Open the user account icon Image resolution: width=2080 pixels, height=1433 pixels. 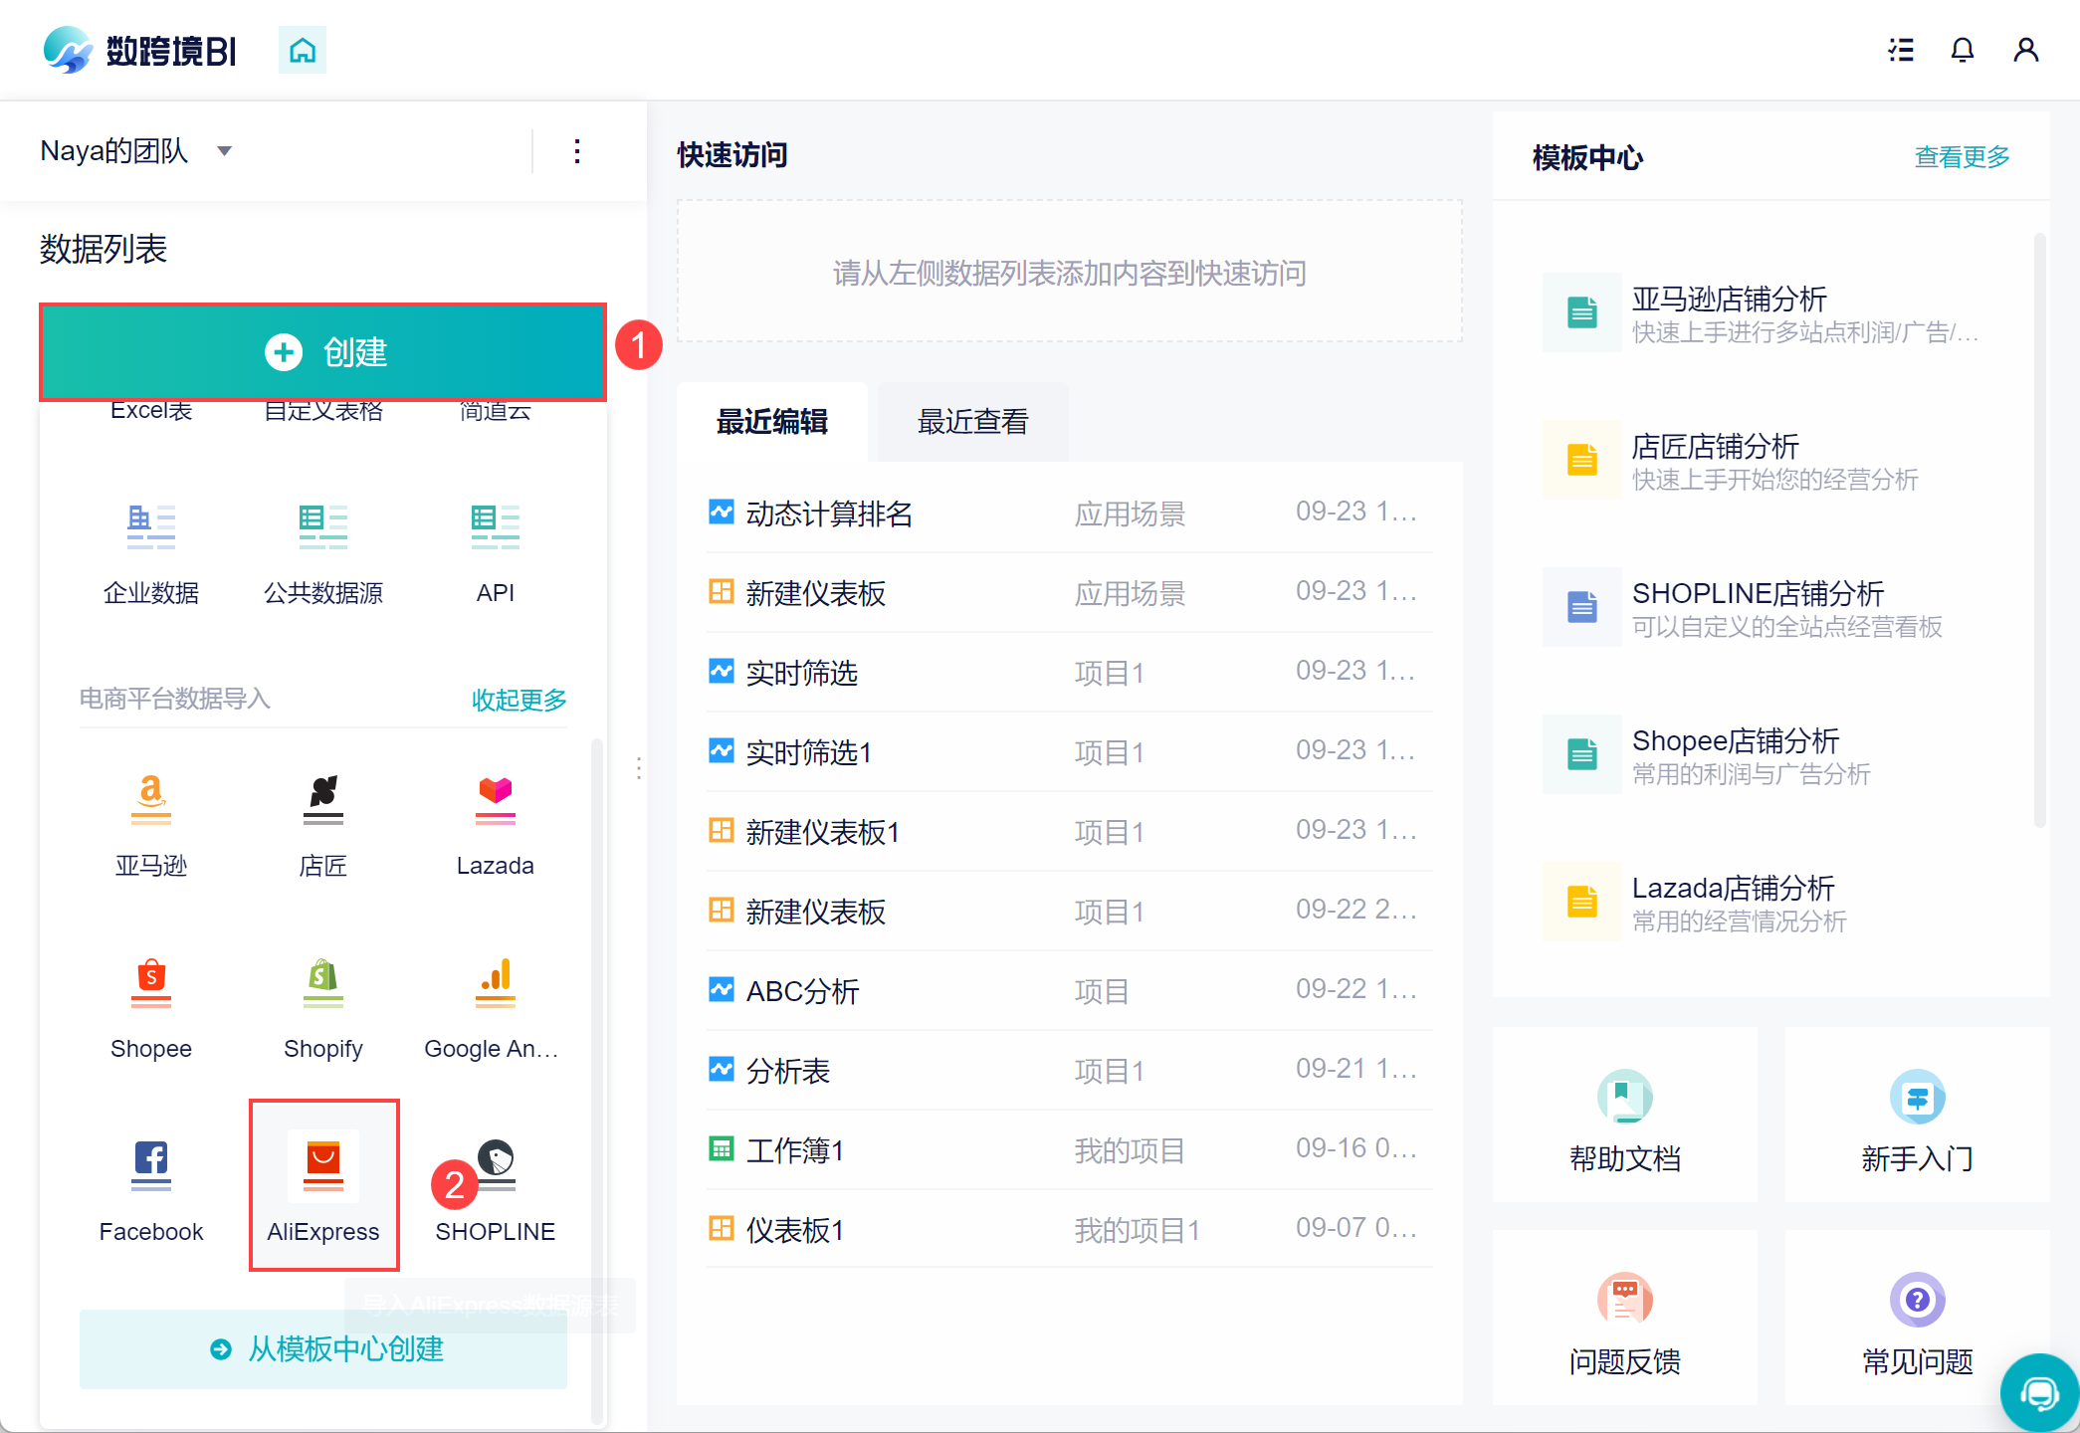pyautogui.click(x=2026, y=50)
